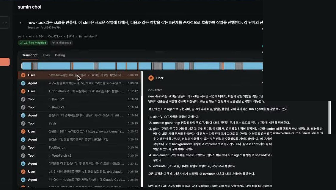The height and width of the screenshot is (190, 336).
Task: Select the Agent row at 0:19:24
Action: (79, 115)
